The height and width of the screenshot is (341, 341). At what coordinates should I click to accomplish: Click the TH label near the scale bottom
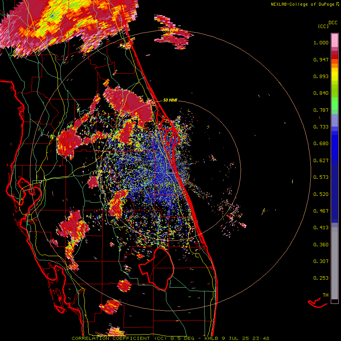325,295
